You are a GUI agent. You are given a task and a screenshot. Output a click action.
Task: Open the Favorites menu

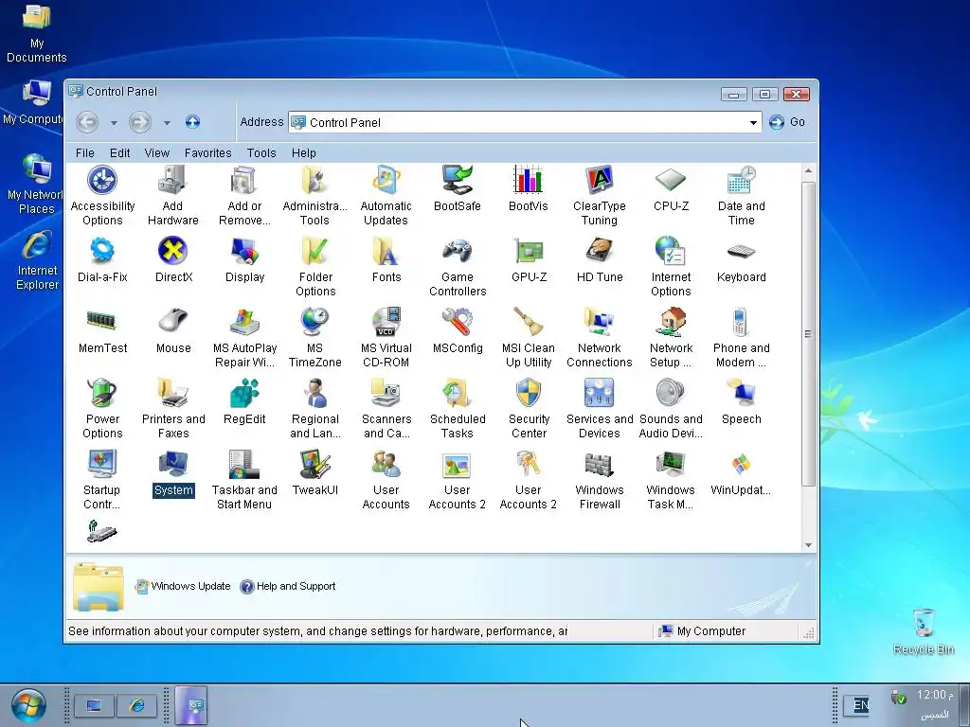pyautogui.click(x=207, y=152)
